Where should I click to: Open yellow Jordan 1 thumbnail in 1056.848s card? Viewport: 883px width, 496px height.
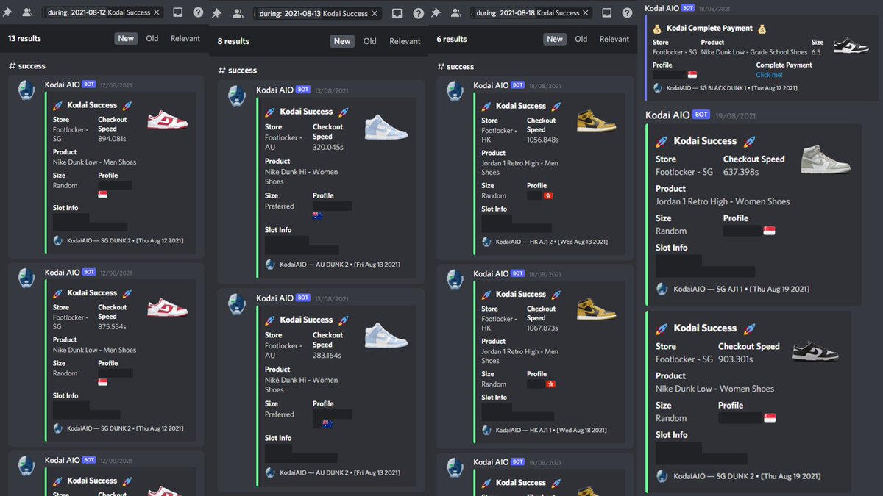coord(597,121)
